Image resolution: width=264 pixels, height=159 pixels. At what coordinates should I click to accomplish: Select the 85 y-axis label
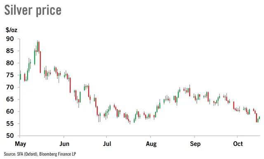tap(10, 51)
